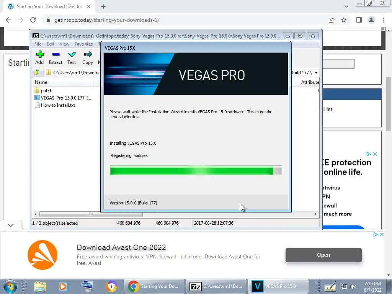Toggle Chrome side panel icon
Viewport: 392px width, 294px height.
point(359,20)
